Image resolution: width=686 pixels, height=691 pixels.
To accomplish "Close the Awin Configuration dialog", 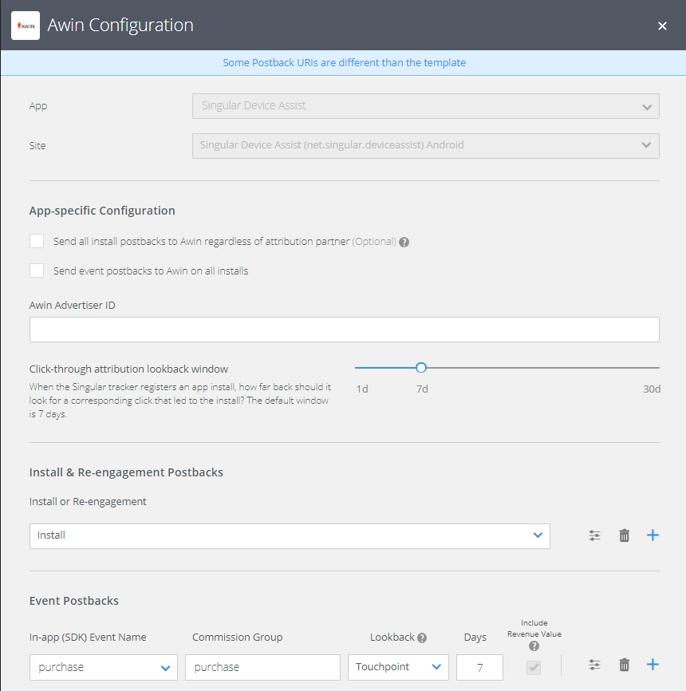I will point(662,26).
